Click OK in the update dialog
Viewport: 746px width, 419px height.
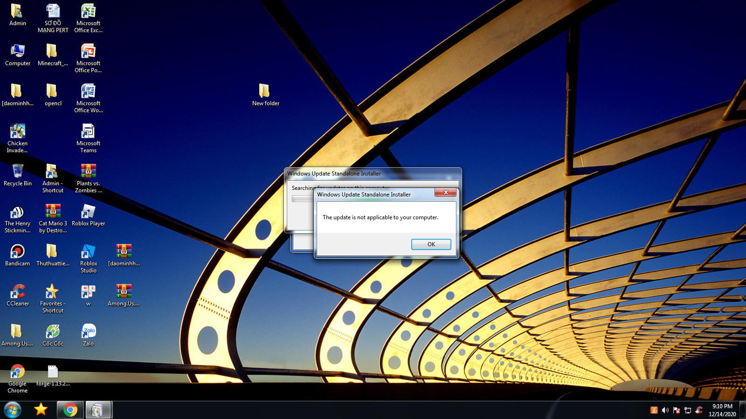(x=431, y=244)
